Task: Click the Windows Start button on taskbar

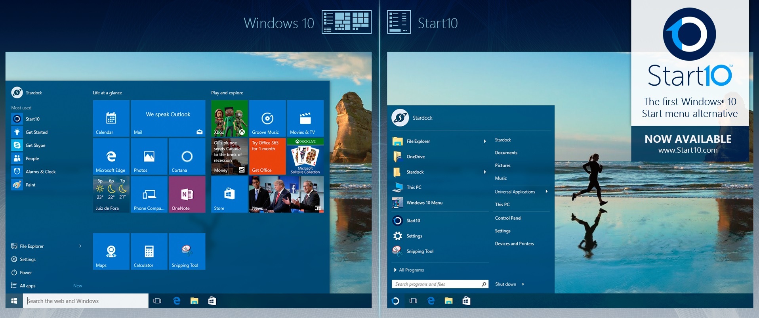Action: [x=14, y=301]
